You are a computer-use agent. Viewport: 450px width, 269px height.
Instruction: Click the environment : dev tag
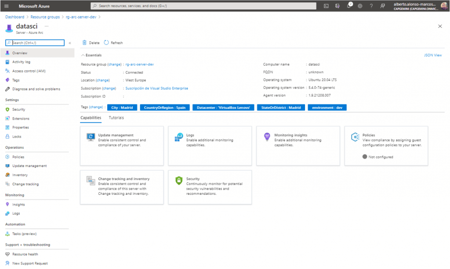click(327, 108)
